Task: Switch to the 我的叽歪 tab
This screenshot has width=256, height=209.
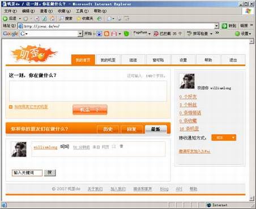Action: pyautogui.click(x=108, y=60)
